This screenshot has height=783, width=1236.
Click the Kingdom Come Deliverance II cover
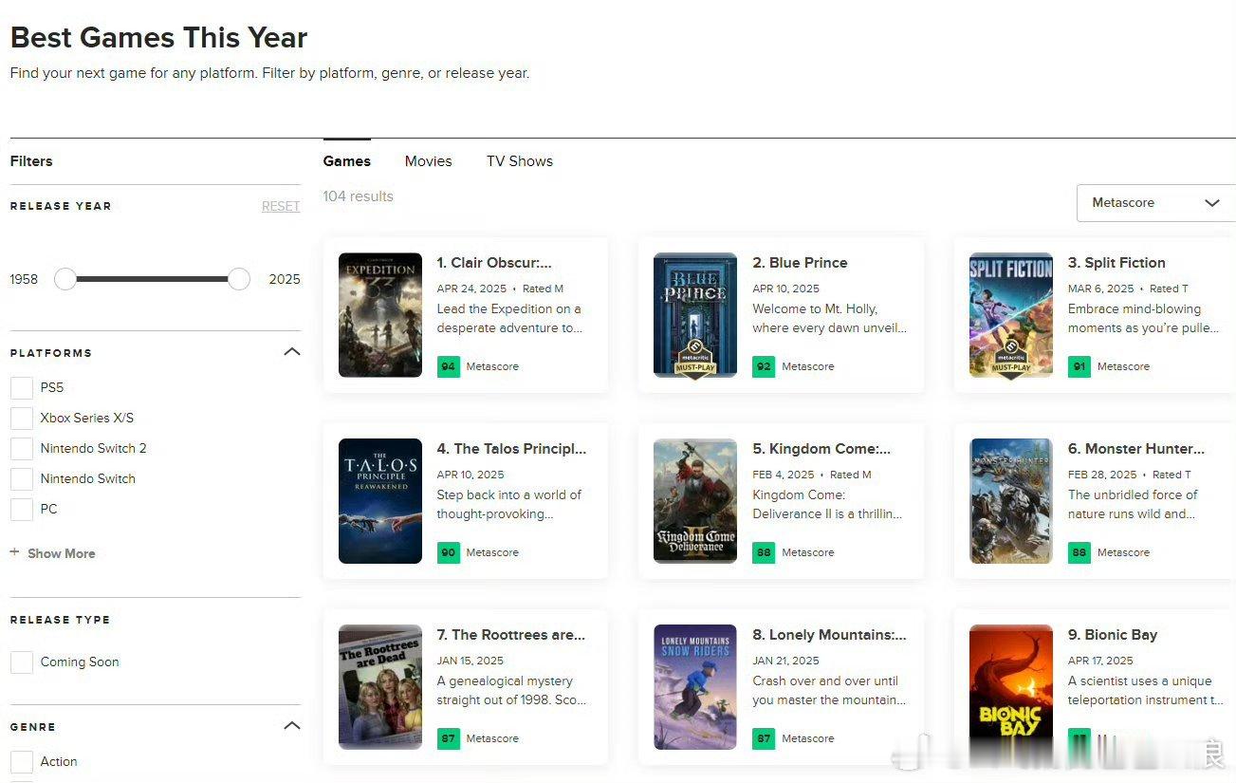[695, 501]
